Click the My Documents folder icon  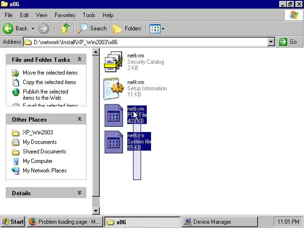coord(16,142)
